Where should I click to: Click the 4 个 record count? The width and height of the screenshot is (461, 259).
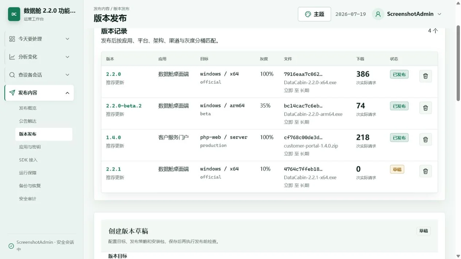(x=433, y=31)
